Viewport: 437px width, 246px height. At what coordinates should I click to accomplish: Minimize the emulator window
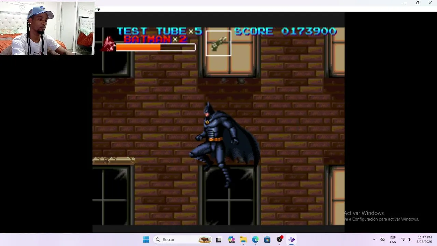point(405,3)
